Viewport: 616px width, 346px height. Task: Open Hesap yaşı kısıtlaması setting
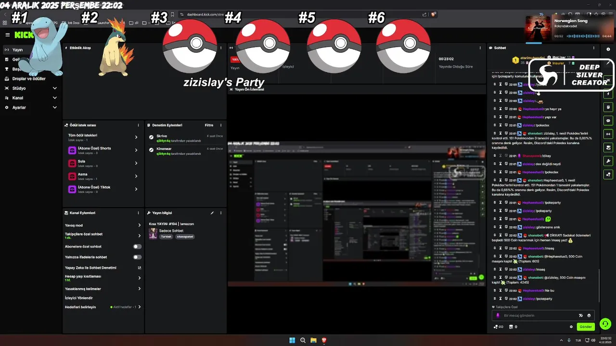[x=103, y=278]
